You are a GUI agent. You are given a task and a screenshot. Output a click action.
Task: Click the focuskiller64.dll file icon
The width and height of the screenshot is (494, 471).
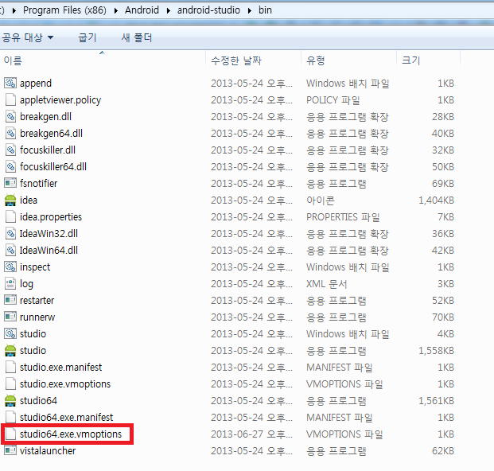(10, 166)
